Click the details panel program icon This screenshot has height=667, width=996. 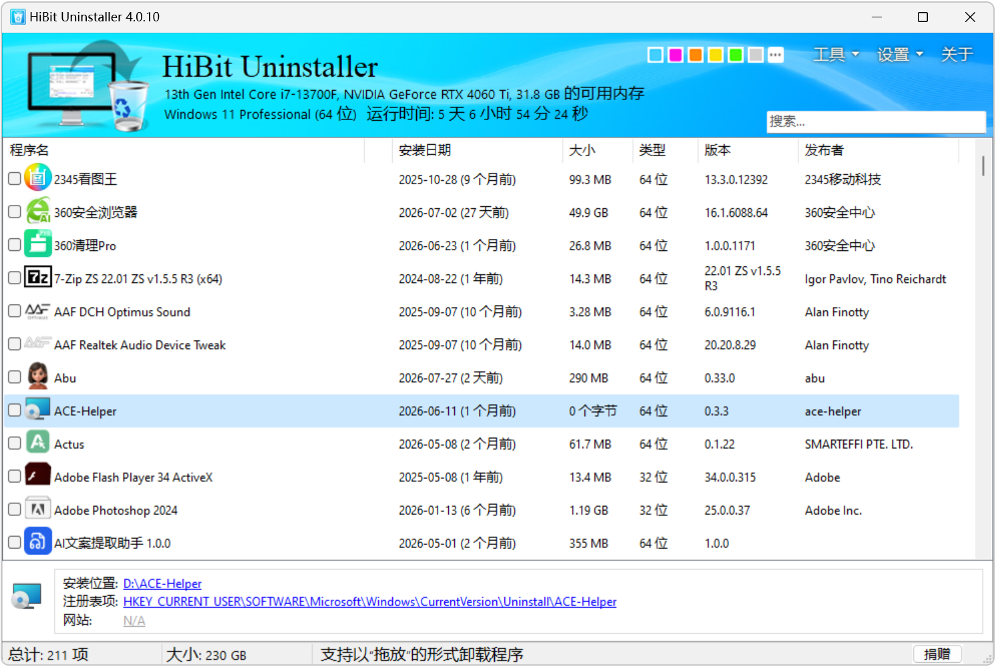(x=27, y=597)
